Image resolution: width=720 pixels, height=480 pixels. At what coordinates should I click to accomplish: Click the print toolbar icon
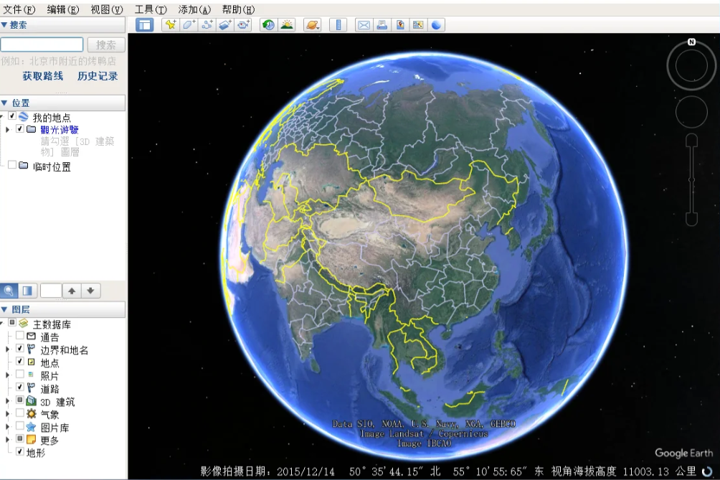(x=382, y=25)
